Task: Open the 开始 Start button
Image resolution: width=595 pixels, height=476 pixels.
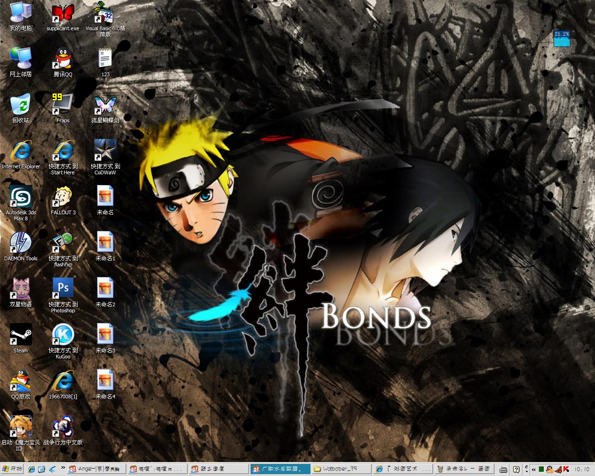Action: 13,469
